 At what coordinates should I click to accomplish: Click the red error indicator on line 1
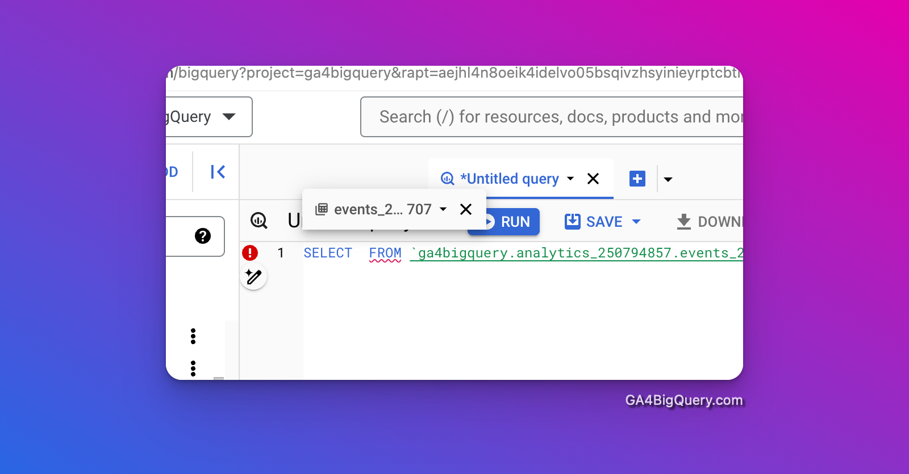coord(250,253)
